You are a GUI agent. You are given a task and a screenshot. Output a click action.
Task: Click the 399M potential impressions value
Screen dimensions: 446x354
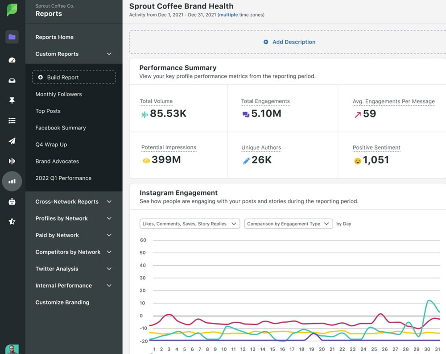[x=166, y=160]
